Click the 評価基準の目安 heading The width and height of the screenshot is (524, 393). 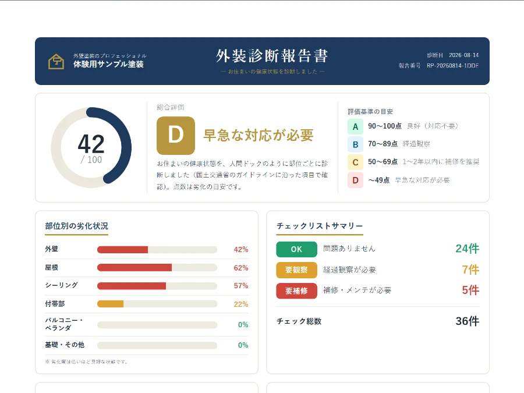coord(370,112)
